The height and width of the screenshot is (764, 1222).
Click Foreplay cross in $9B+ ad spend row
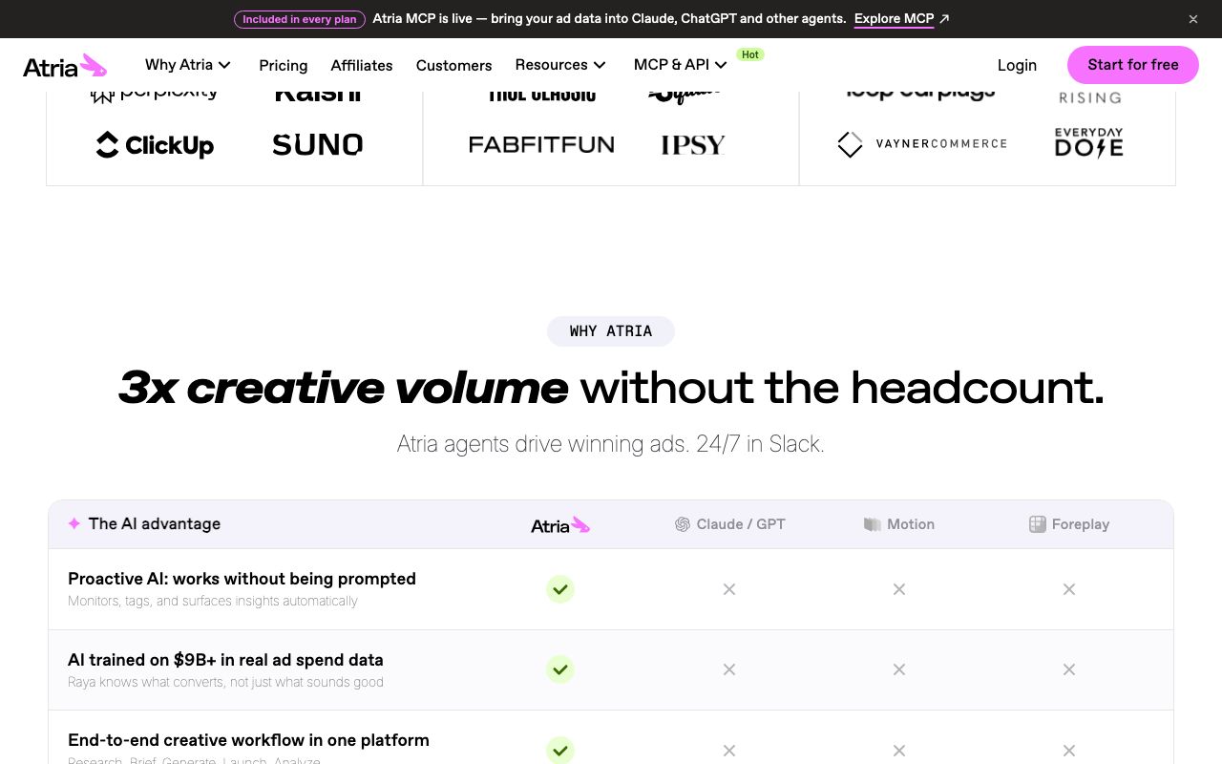1069,669
